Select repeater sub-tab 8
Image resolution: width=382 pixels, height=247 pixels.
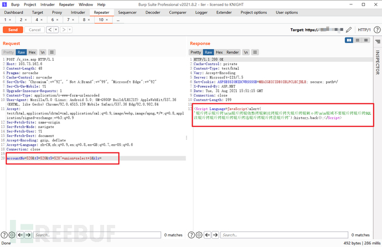click(x=84, y=20)
